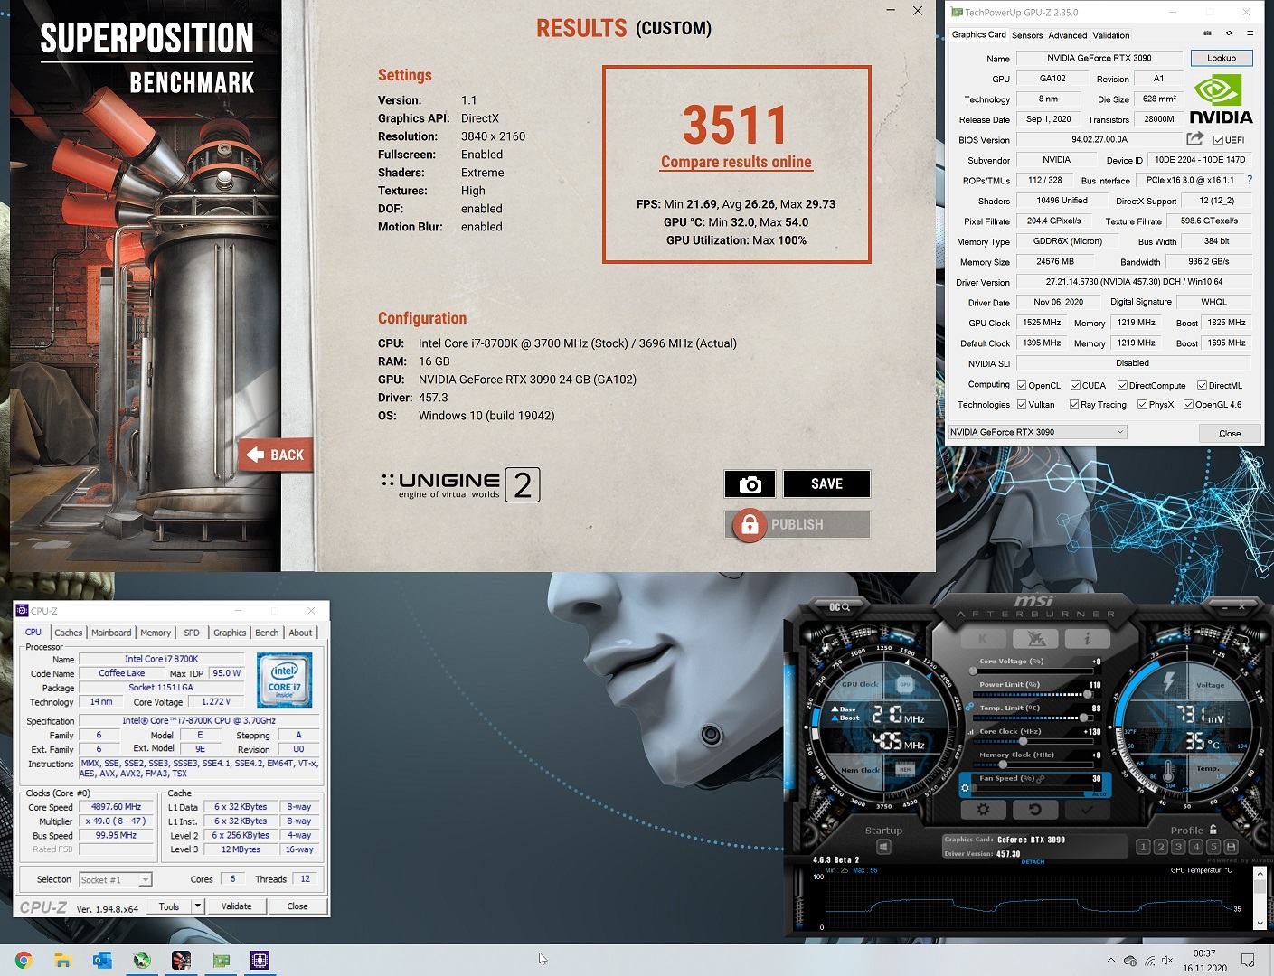Toggle the PhysX checkbox in GPU-Z
Image resolution: width=1274 pixels, height=976 pixels.
1142,405
